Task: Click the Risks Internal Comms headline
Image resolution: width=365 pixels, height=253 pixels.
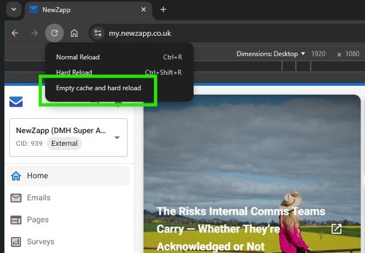Action: [x=241, y=229]
